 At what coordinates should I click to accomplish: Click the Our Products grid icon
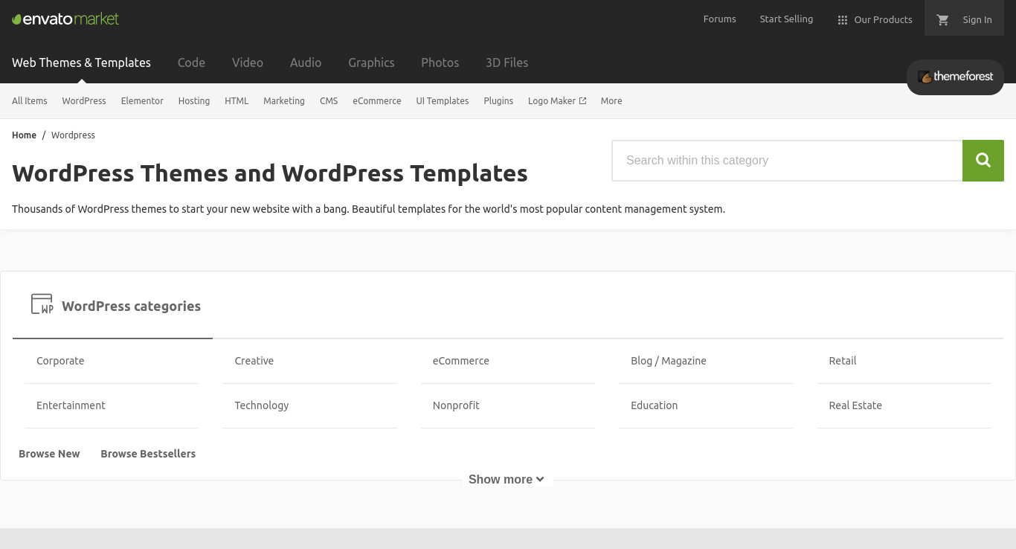click(843, 20)
